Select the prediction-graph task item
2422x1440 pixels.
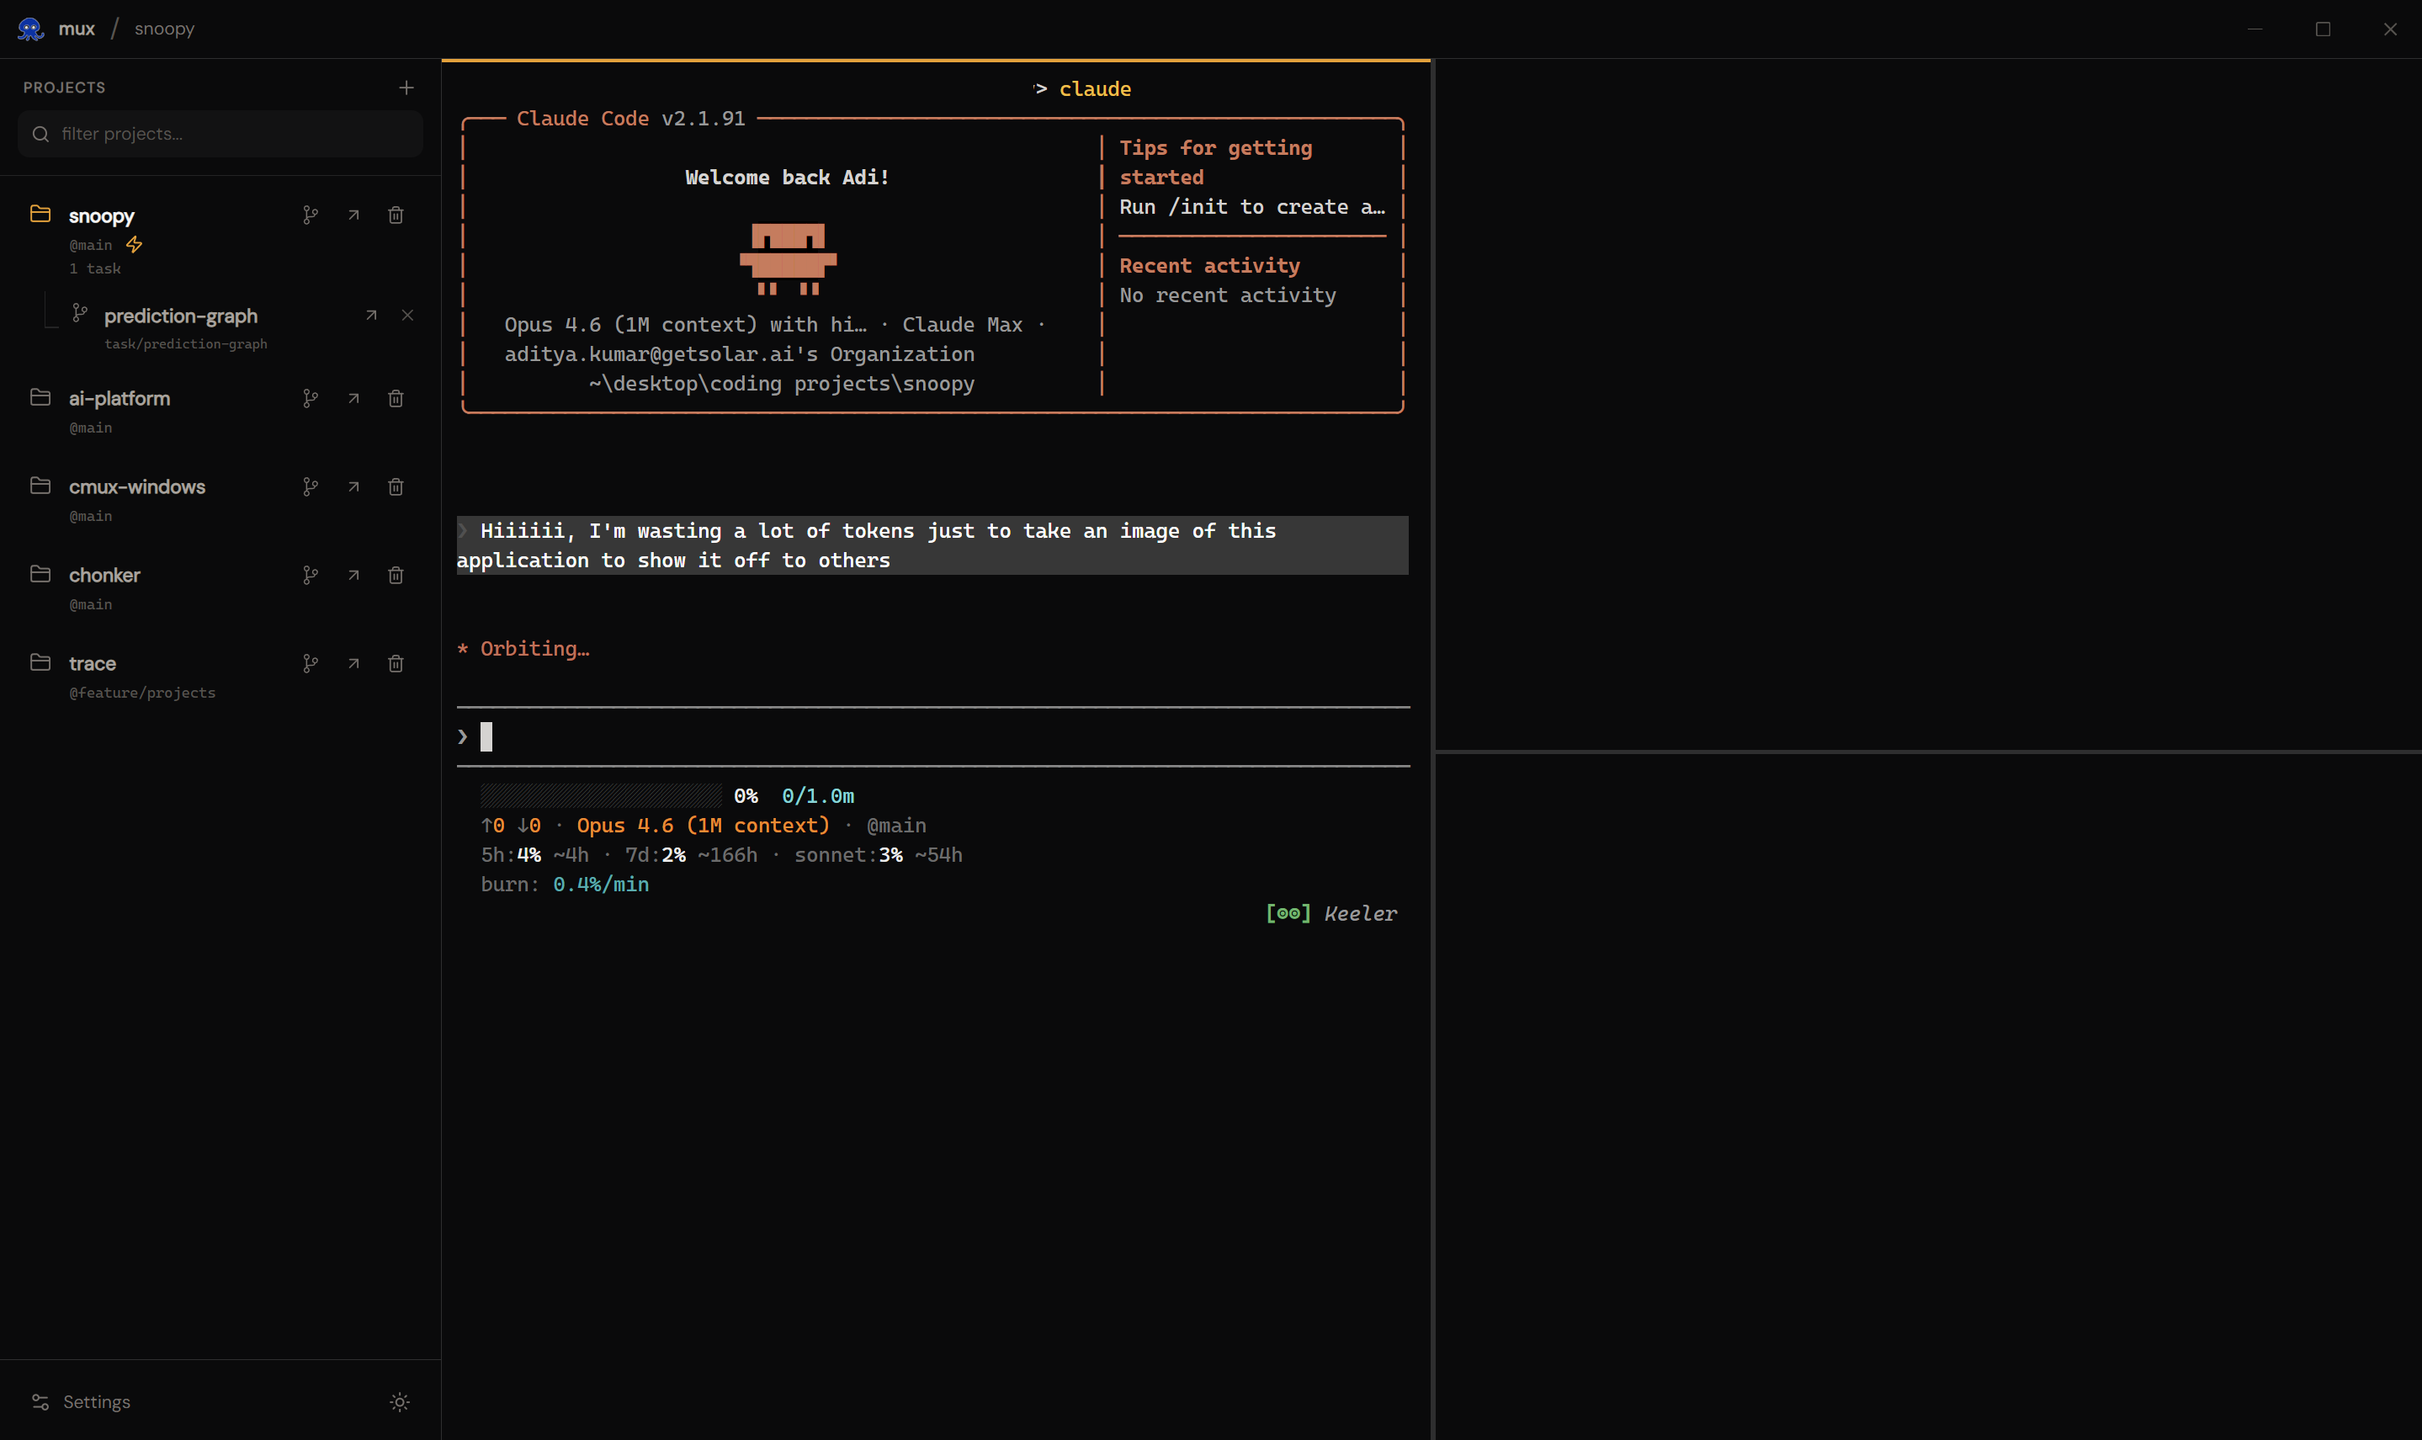click(x=180, y=316)
